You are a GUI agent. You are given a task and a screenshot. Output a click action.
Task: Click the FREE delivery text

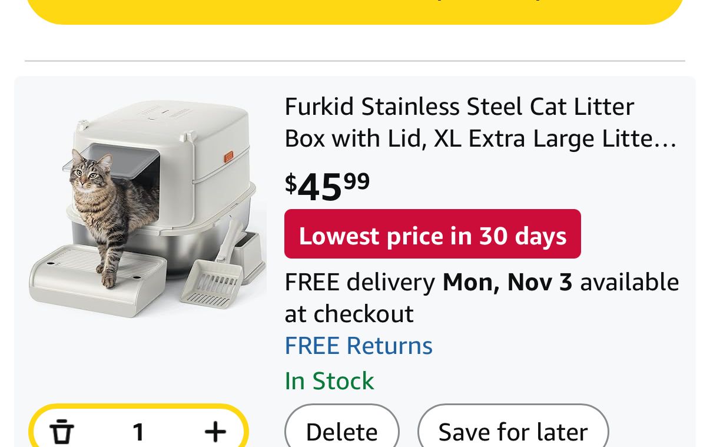(x=360, y=282)
